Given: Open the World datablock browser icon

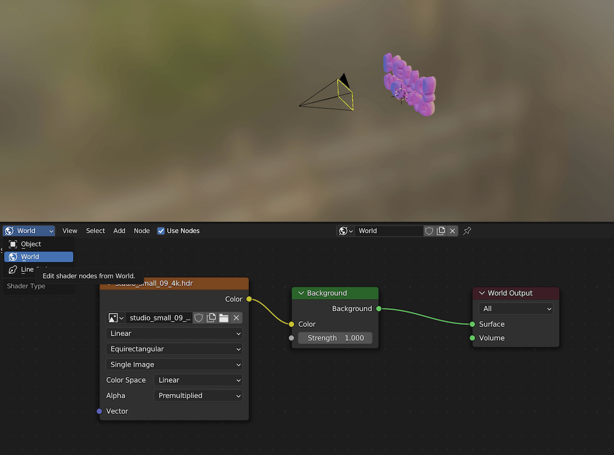Looking at the screenshot, I should click(345, 230).
